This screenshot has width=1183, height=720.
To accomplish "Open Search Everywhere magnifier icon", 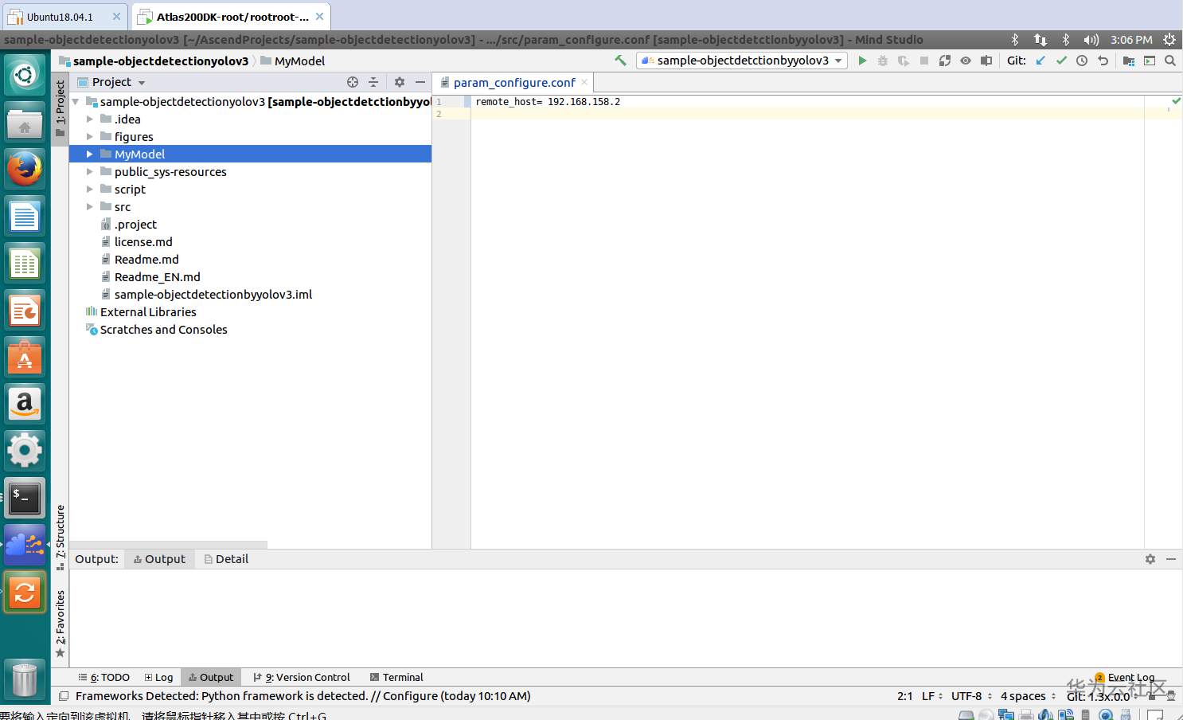I will (x=1170, y=61).
